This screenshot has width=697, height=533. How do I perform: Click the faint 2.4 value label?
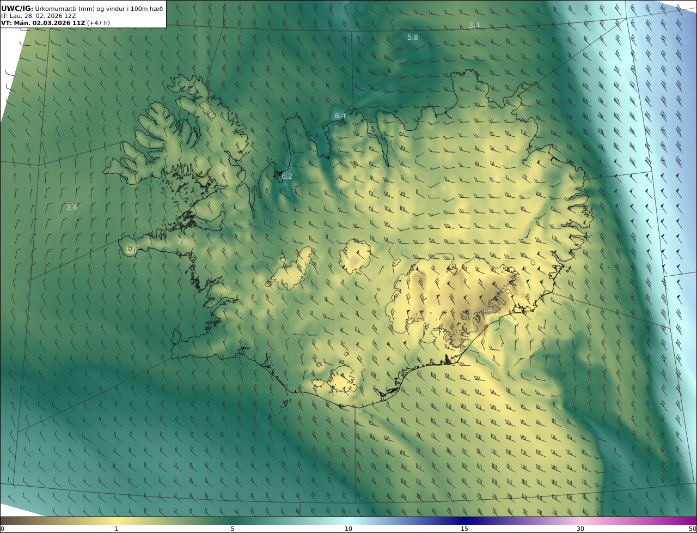coord(183,241)
